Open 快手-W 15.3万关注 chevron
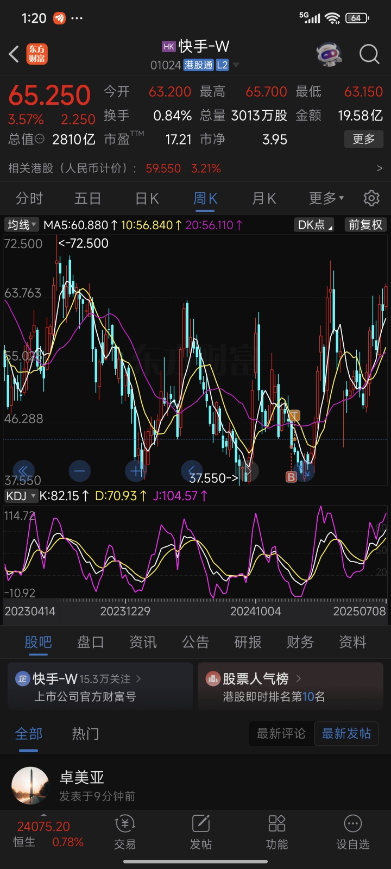Screen dimensions: 391x869 tap(138, 678)
